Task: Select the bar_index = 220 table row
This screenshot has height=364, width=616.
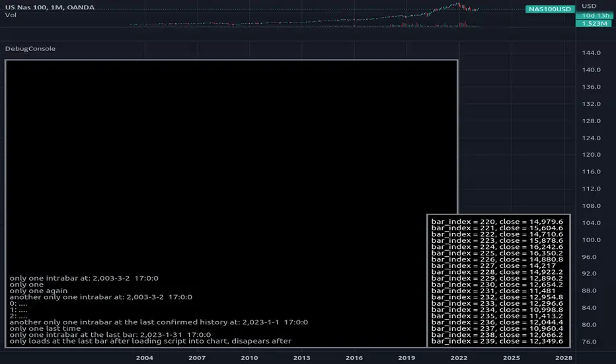Action: [496, 222]
